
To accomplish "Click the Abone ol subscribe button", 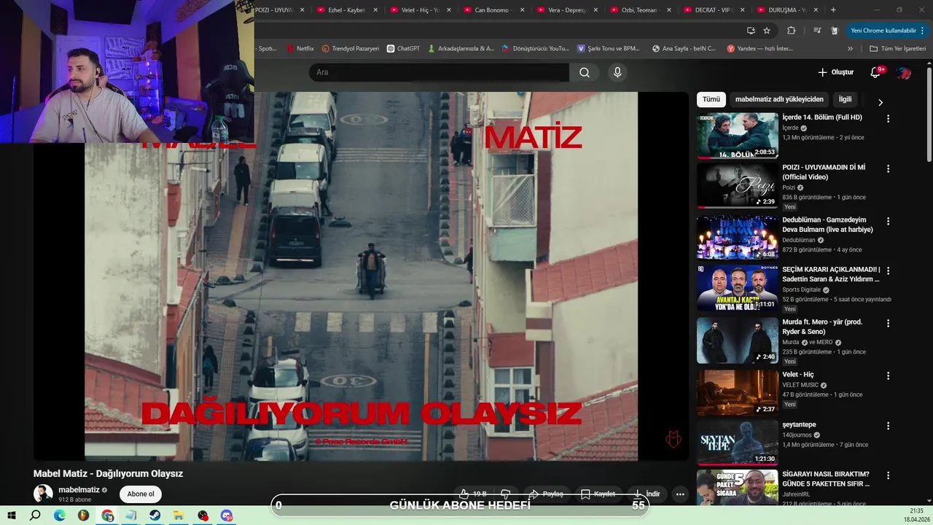I will click(x=141, y=494).
